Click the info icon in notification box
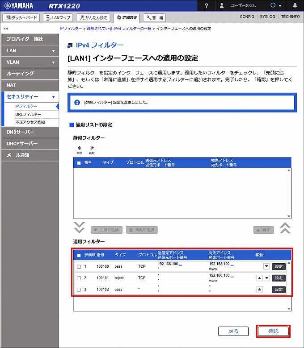 [x=77, y=103]
